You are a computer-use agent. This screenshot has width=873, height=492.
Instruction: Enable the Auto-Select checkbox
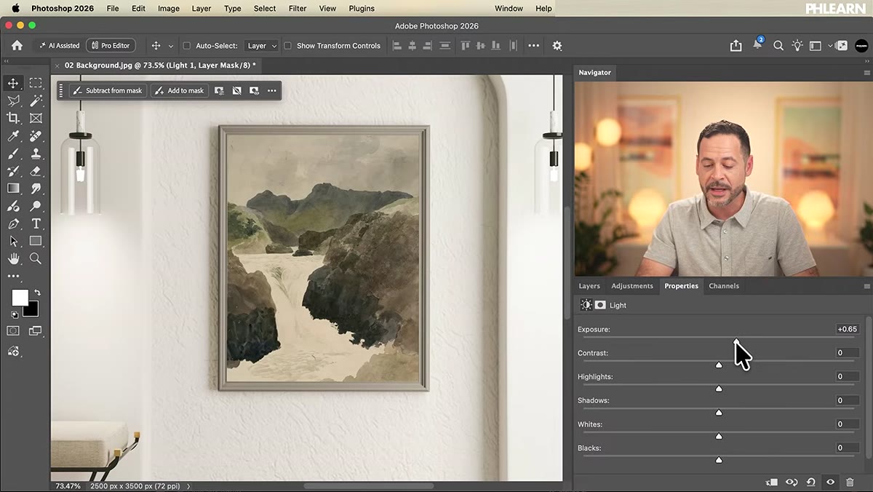[186, 46]
